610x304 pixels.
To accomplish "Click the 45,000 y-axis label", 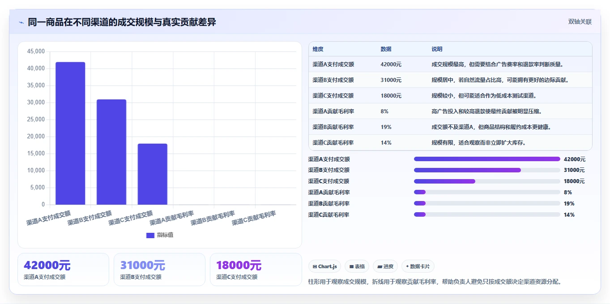I will (x=36, y=51).
